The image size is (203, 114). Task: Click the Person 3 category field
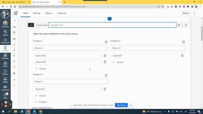(x=70, y=82)
